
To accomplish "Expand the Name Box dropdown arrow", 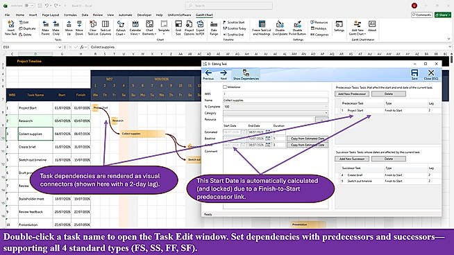I will coord(60,47).
